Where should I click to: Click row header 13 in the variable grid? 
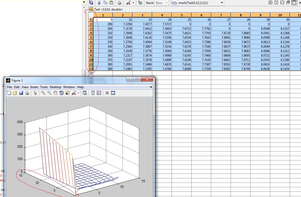coord(91,73)
